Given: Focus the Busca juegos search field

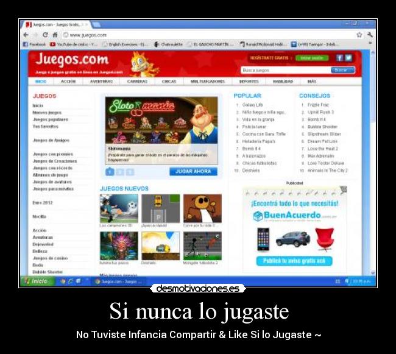Looking at the screenshot, I should coord(286,70).
